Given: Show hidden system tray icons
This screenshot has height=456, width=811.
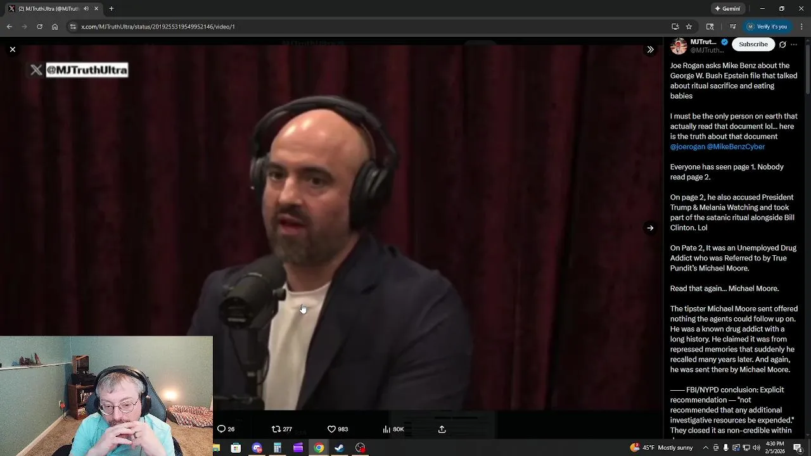Looking at the screenshot, I should pos(705,448).
